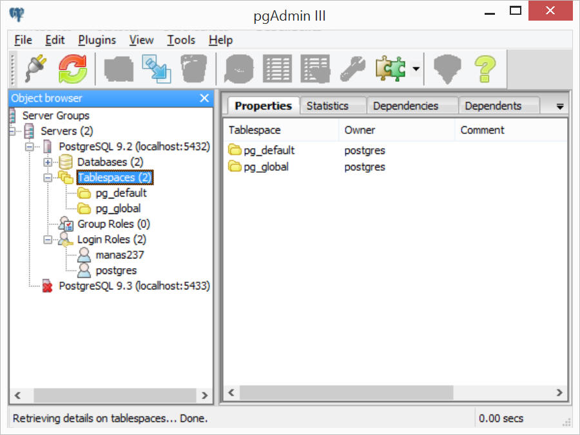580x435 pixels.
Task: Select PostgreSQL 9.3 (localhost:5433) server
Action: pyautogui.click(x=135, y=286)
